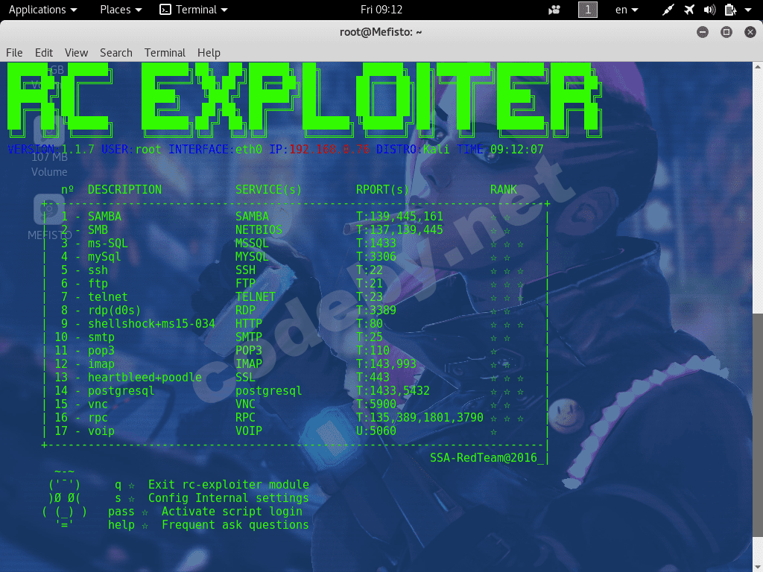Open the File menu
The height and width of the screenshot is (572, 763).
coord(14,53)
